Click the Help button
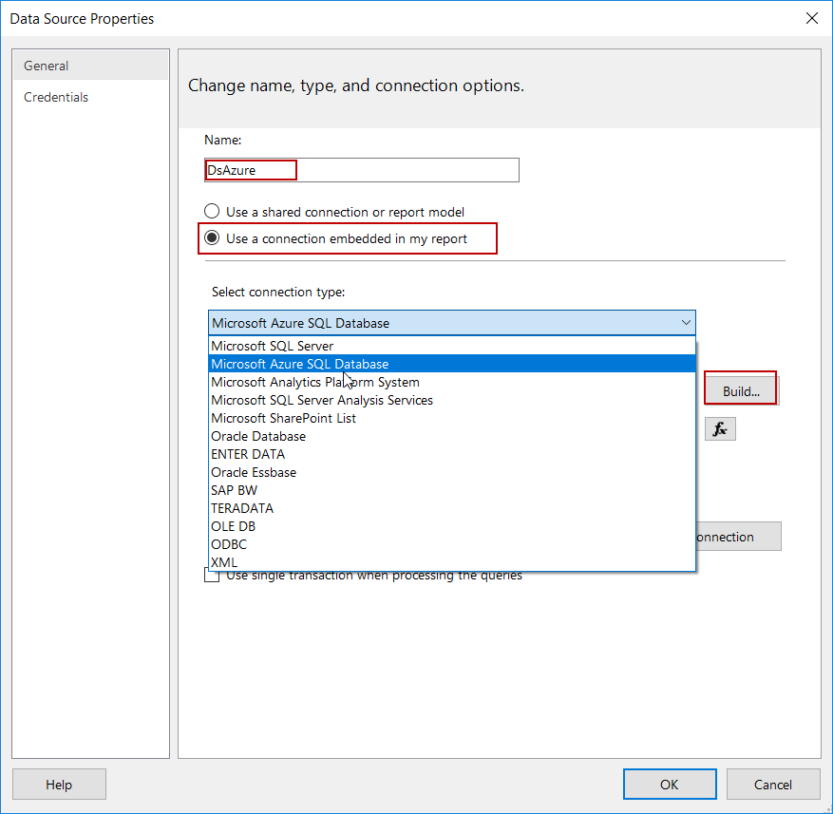Image resolution: width=833 pixels, height=814 pixels. [x=59, y=785]
